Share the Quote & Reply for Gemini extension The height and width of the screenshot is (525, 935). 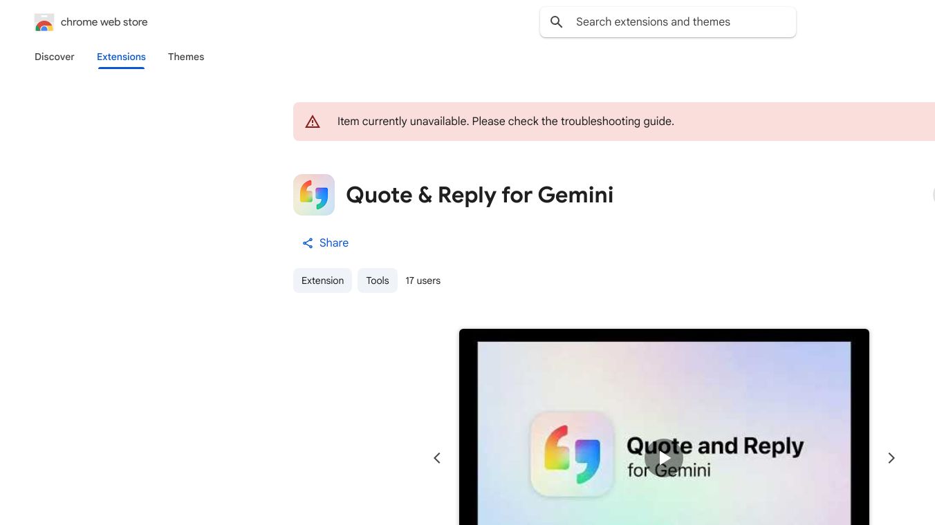point(325,242)
